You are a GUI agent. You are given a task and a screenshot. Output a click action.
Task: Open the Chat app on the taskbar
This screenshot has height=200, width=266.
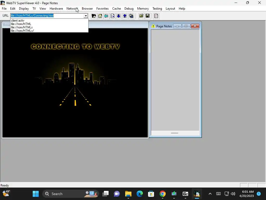point(117,194)
